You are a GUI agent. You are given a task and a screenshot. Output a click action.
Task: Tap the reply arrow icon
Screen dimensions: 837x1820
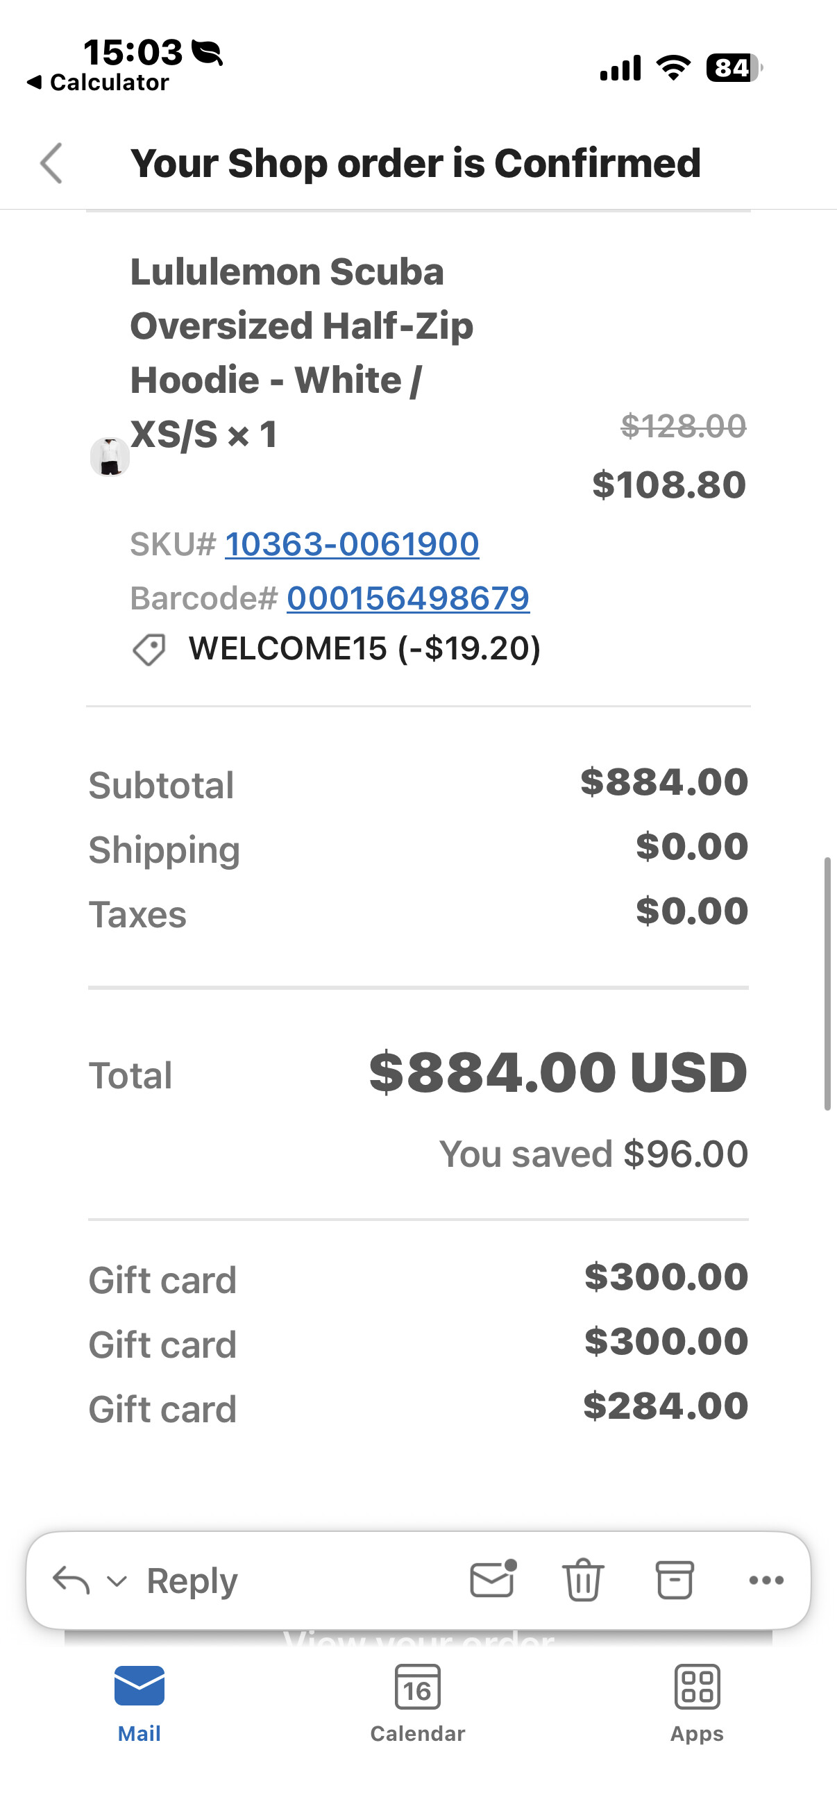click(71, 1580)
